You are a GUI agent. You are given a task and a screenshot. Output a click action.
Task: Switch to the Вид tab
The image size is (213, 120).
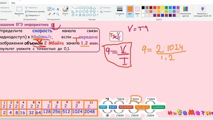click(13, 3)
